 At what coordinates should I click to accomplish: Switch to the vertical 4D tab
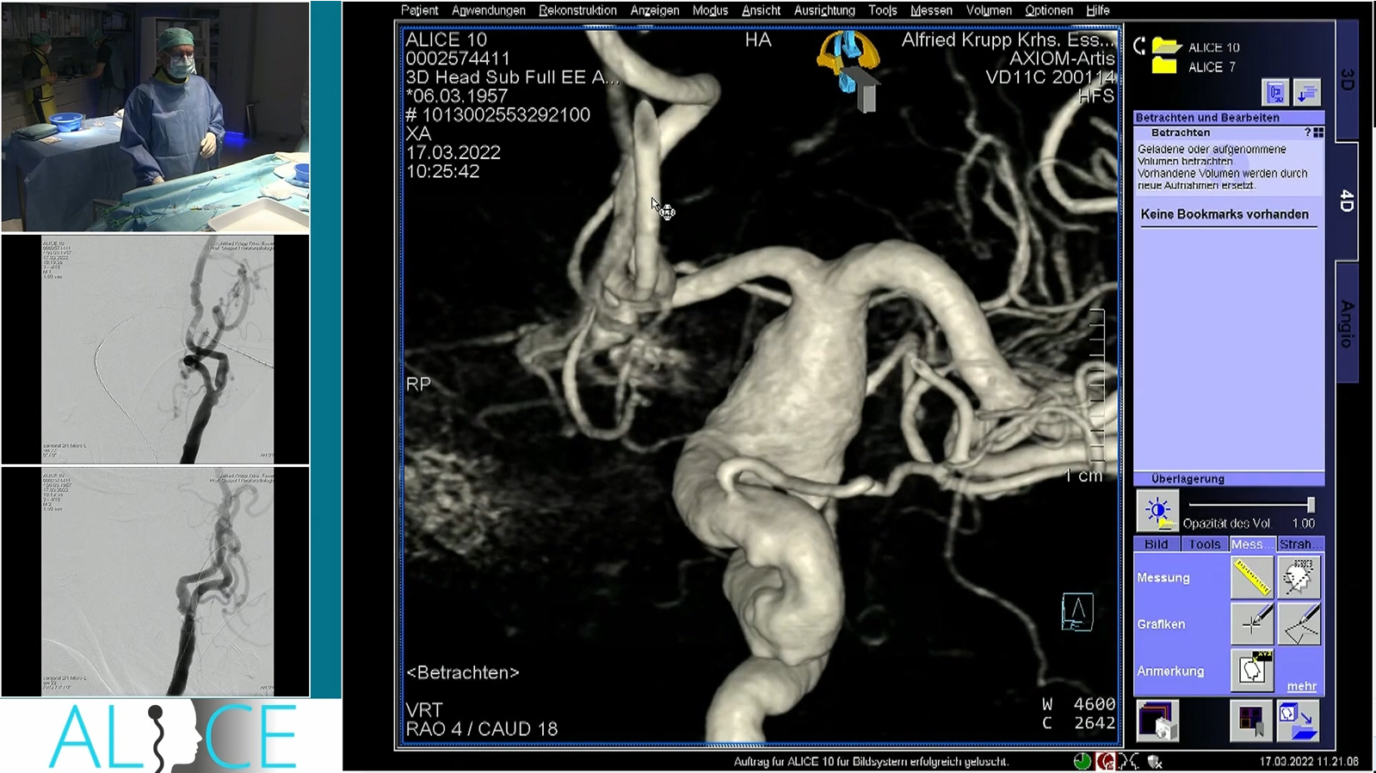(x=1347, y=201)
